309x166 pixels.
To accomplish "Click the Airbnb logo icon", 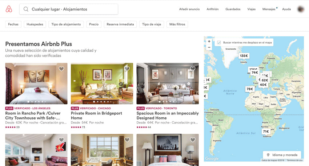I will point(9,9).
